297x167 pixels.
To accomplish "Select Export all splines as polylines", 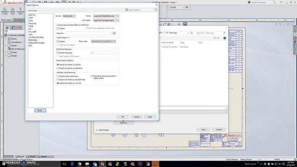I will (58, 68).
